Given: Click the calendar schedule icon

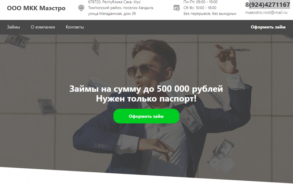Looking at the screenshot, I should tap(177, 8).
